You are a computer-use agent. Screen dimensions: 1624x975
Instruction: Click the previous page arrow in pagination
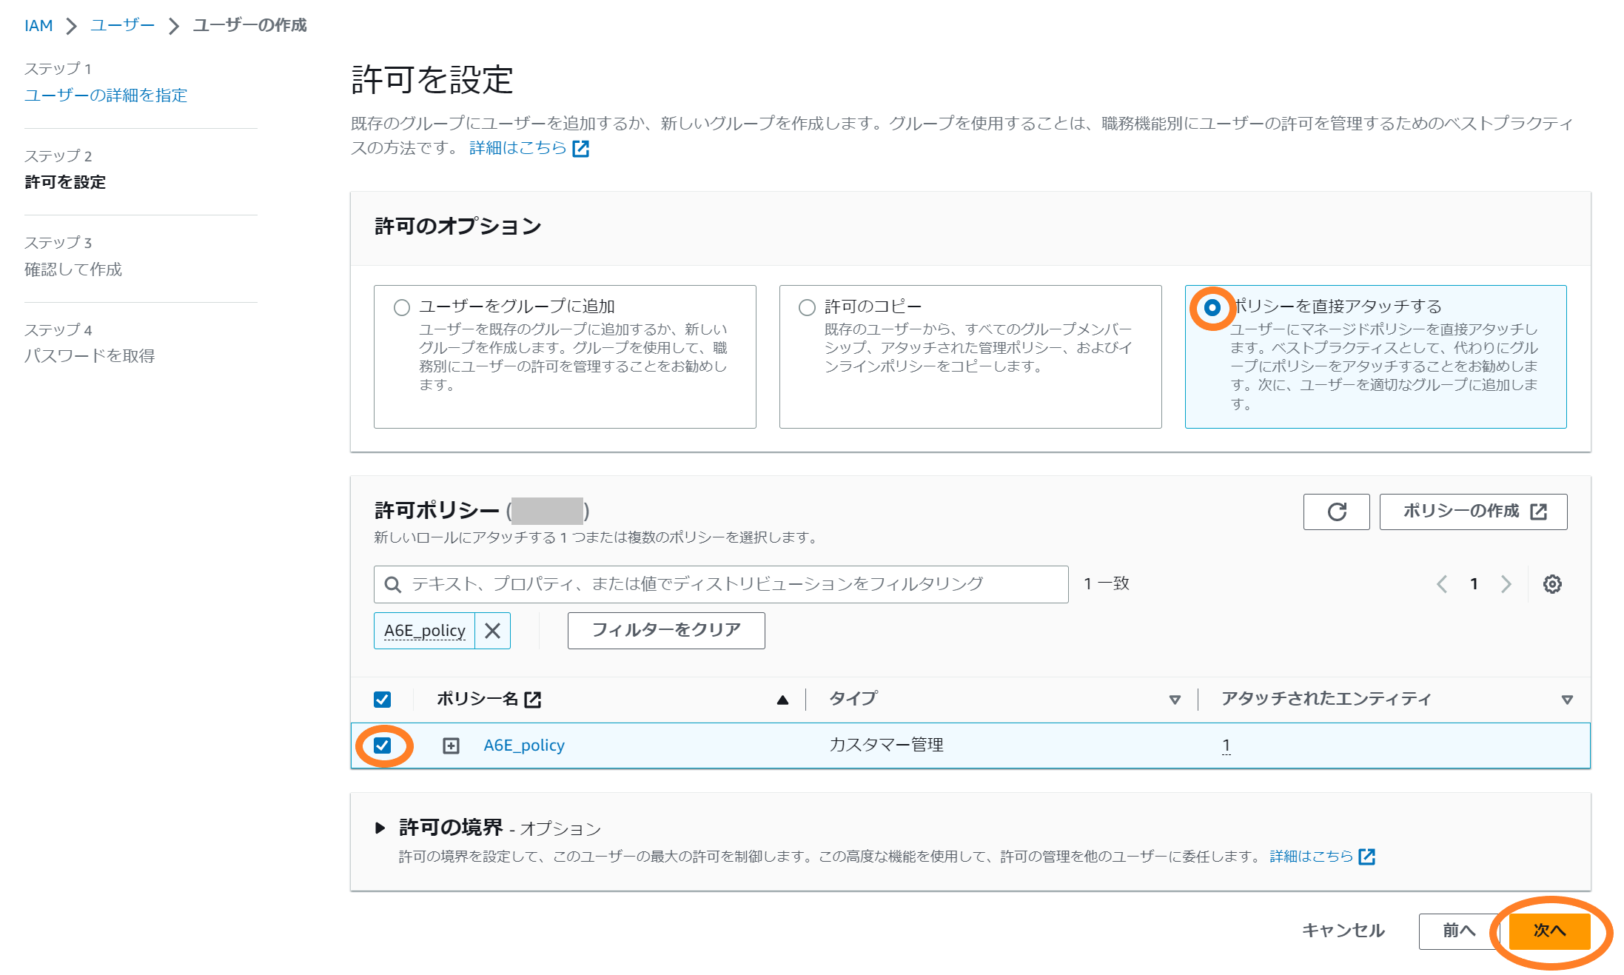pyautogui.click(x=1443, y=584)
